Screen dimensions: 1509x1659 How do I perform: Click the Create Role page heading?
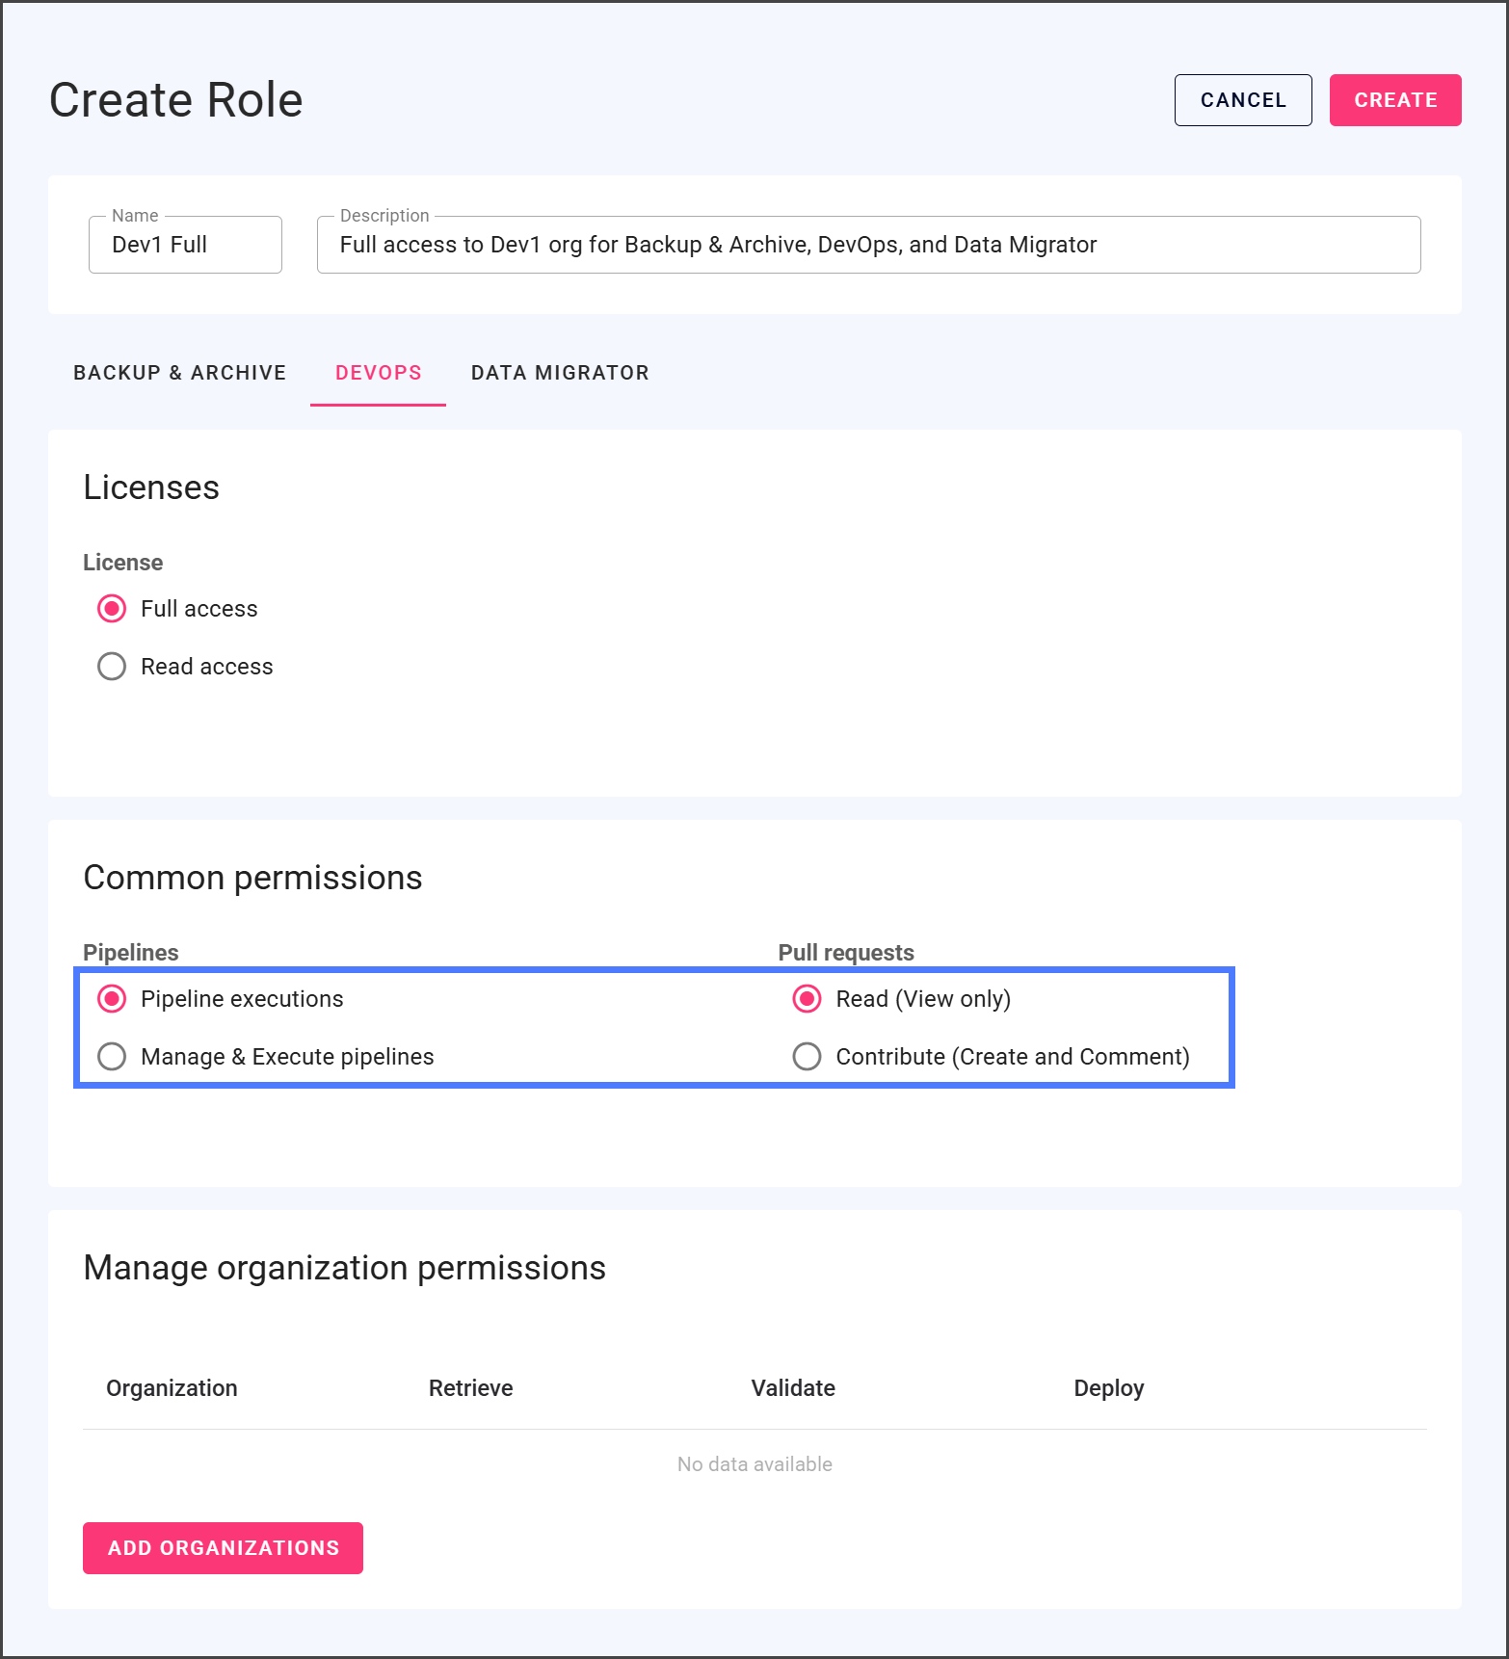point(176,100)
